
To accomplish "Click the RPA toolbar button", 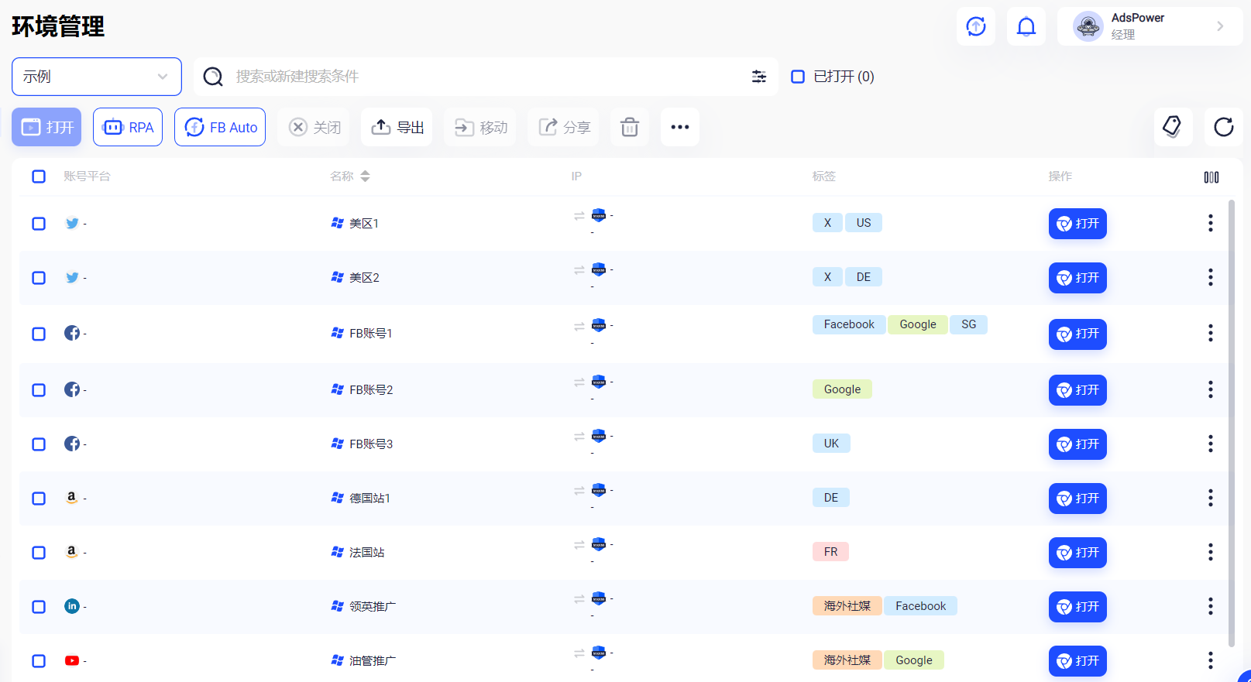I will tap(128, 127).
